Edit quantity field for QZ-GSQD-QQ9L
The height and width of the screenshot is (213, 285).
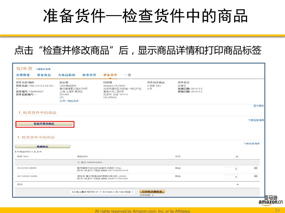(x=231, y=177)
